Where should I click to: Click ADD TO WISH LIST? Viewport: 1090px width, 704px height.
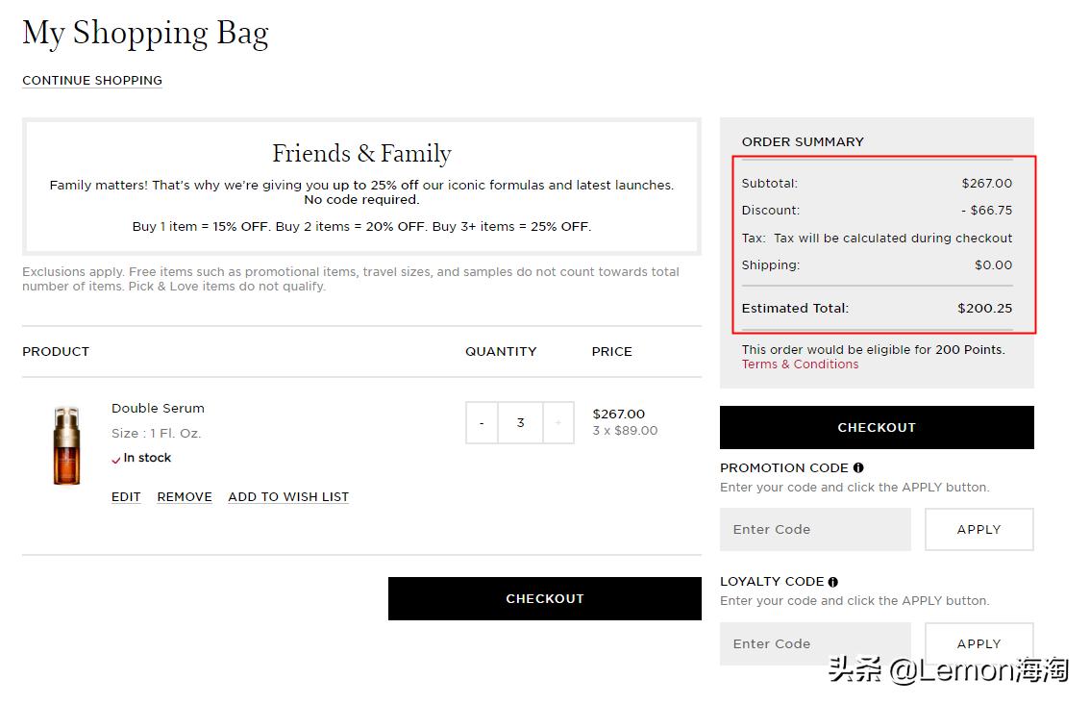point(287,496)
